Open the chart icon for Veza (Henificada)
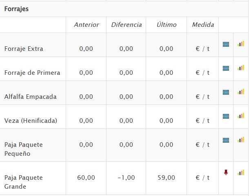The height and width of the screenshot is (196, 249). coord(241,115)
